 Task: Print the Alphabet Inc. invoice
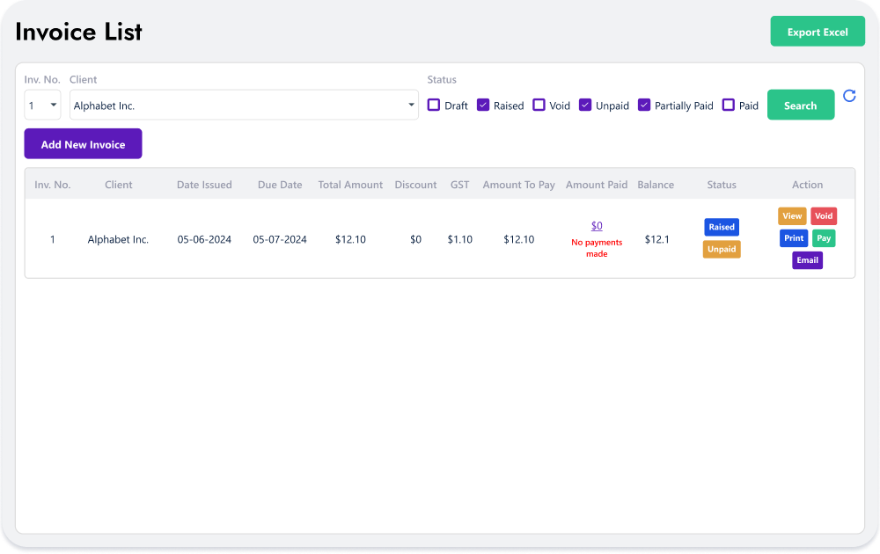793,237
